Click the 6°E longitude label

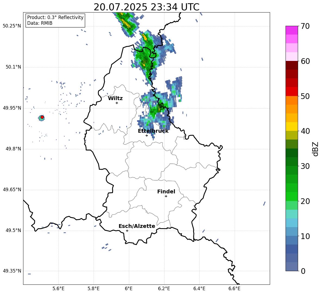pyautogui.click(x=129, y=289)
